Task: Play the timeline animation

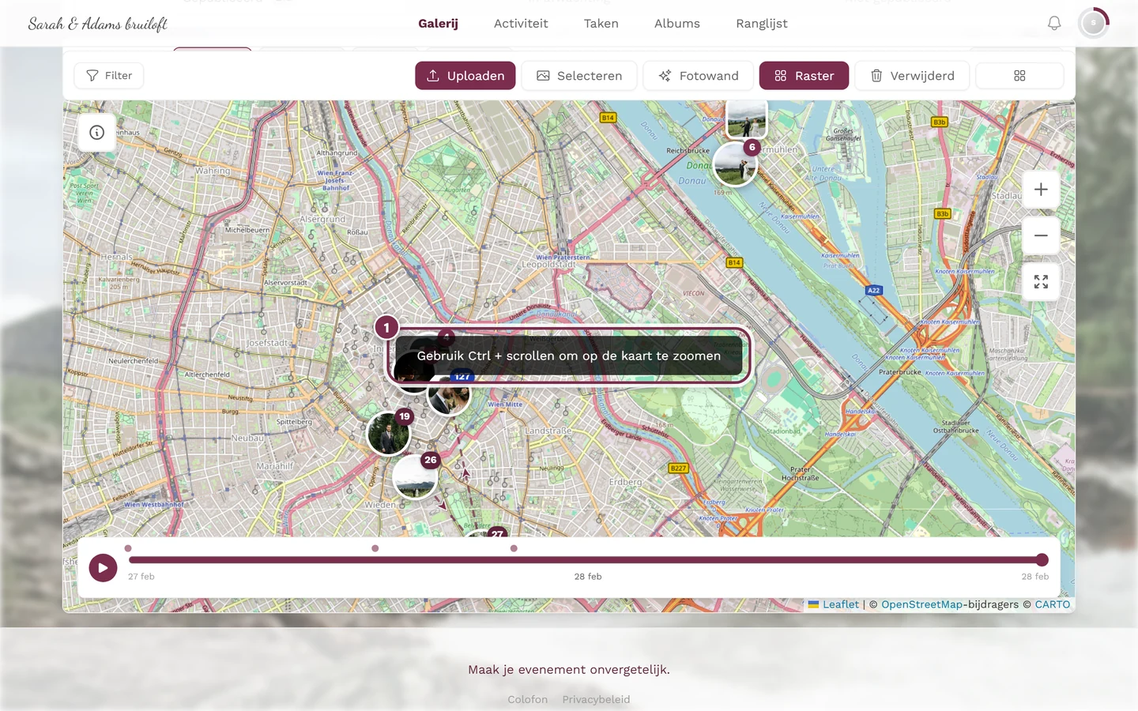Action: coord(103,567)
